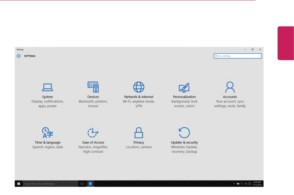Click the "Windows Update, recovery, backup" description

(184, 149)
